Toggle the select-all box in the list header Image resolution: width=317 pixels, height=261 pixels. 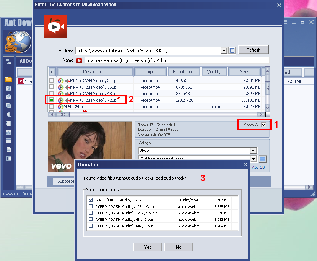(52, 72)
